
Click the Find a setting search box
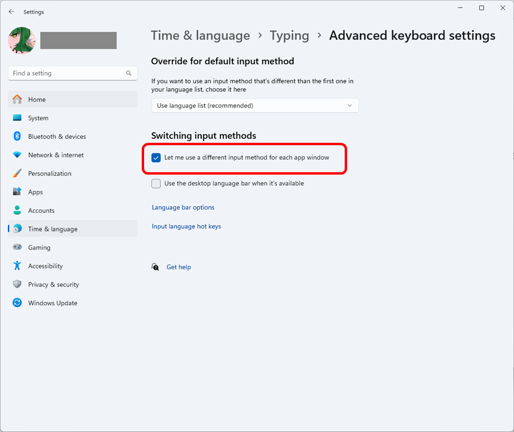coord(66,73)
